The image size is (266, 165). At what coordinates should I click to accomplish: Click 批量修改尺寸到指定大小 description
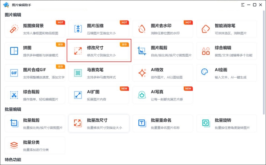(x=105, y=127)
